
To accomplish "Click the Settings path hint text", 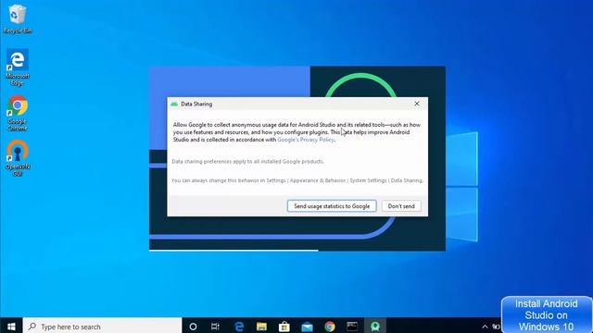I will coord(297,180).
